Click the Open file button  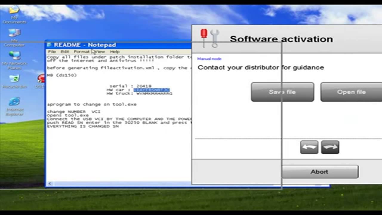pos(351,92)
